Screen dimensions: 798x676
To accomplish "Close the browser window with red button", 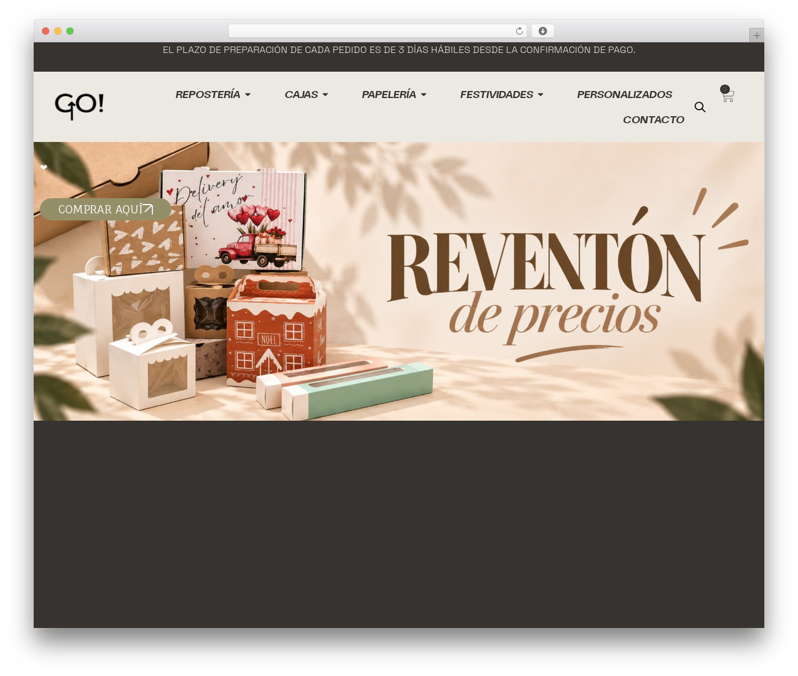I will (46, 31).
